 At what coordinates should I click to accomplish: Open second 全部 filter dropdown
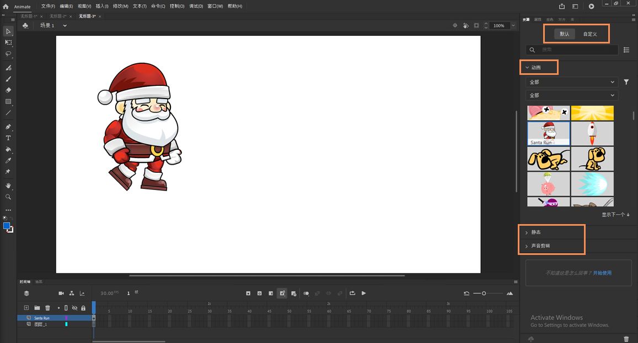(572, 95)
